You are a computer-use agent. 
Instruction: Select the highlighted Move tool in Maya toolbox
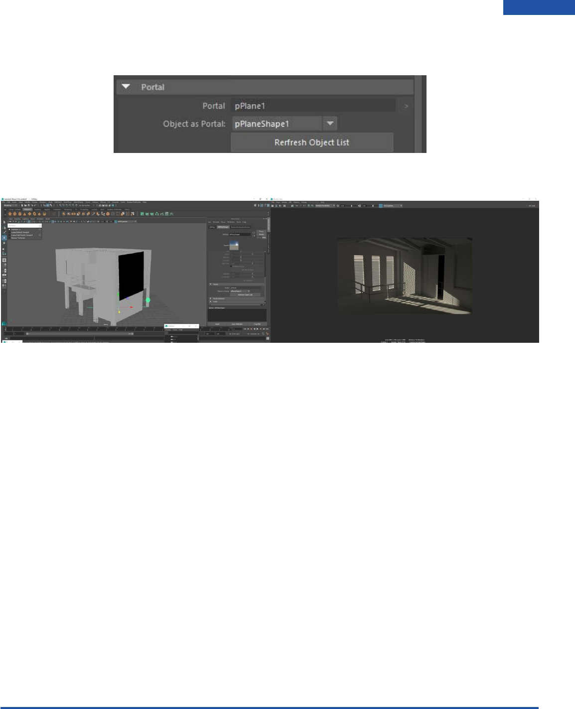pos(4,238)
